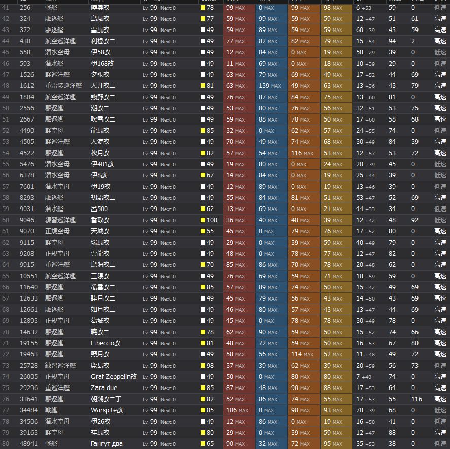Click the yellow condition icon showing 80
This screenshot has width=450, height=449.
coord(203,433)
